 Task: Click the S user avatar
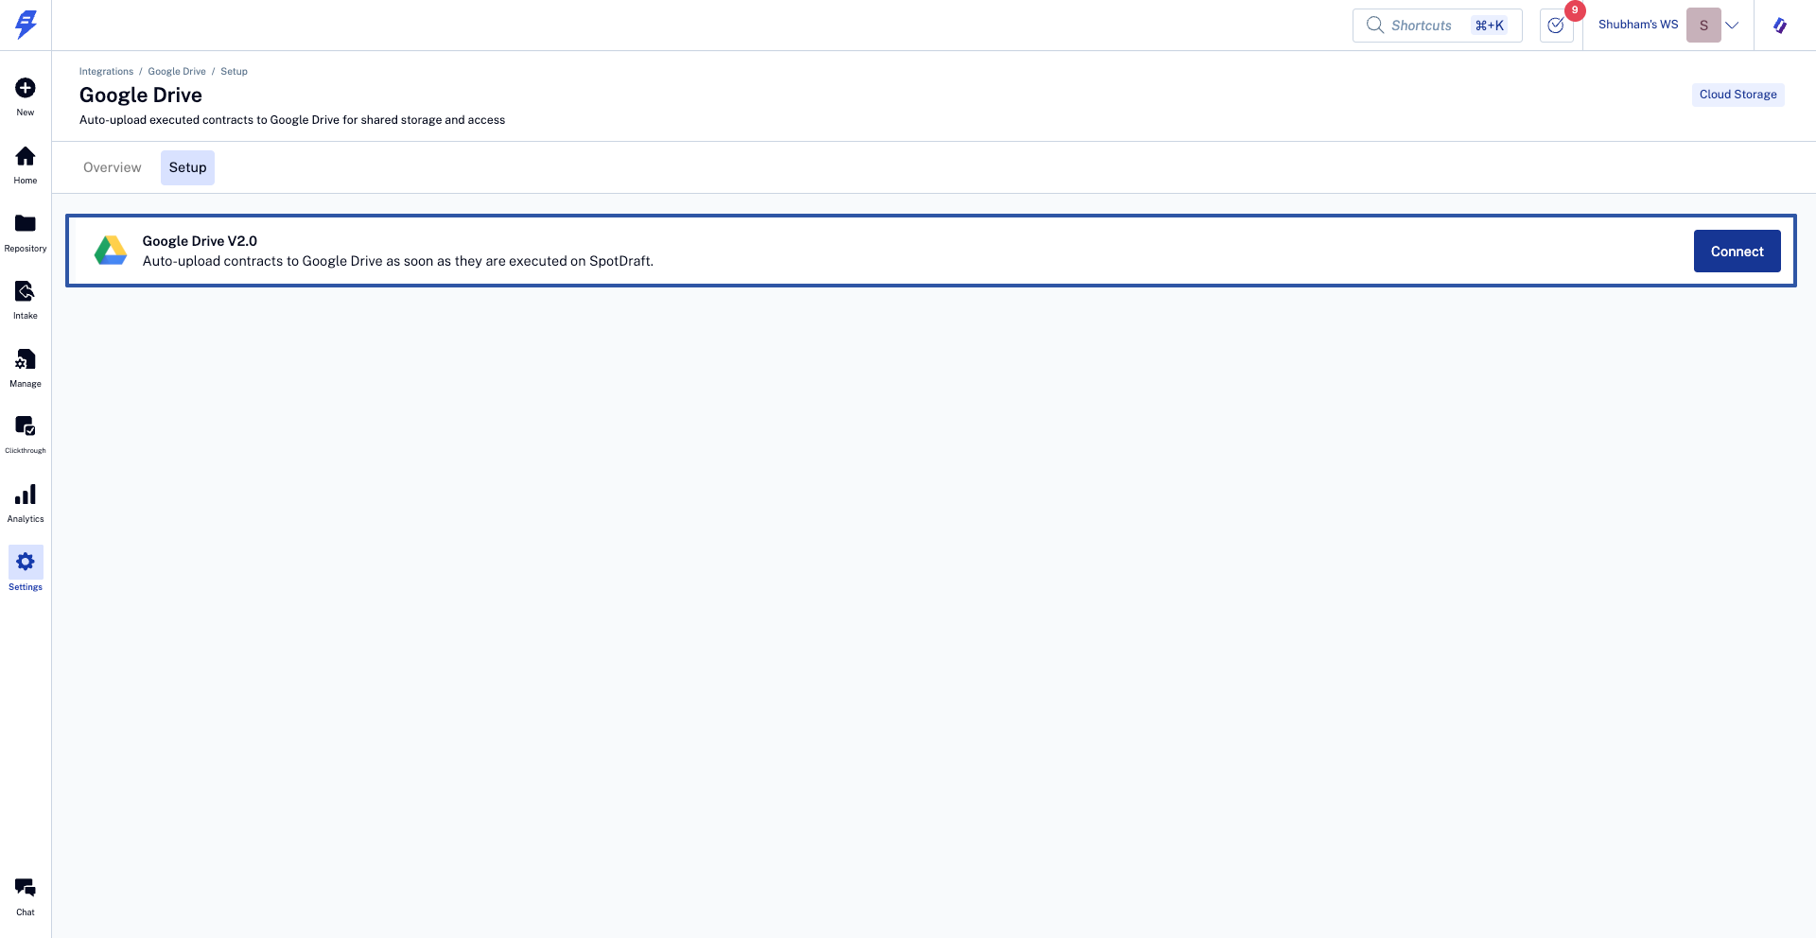(1703, 26)
